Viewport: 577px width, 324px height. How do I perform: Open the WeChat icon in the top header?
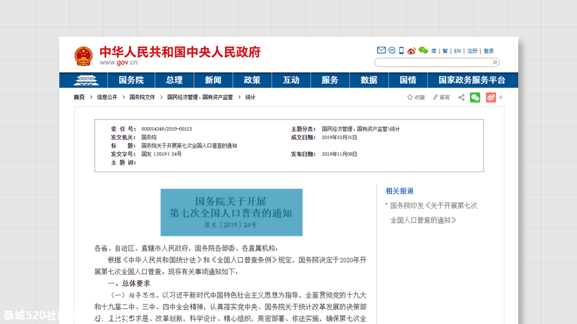coord(423,51)
